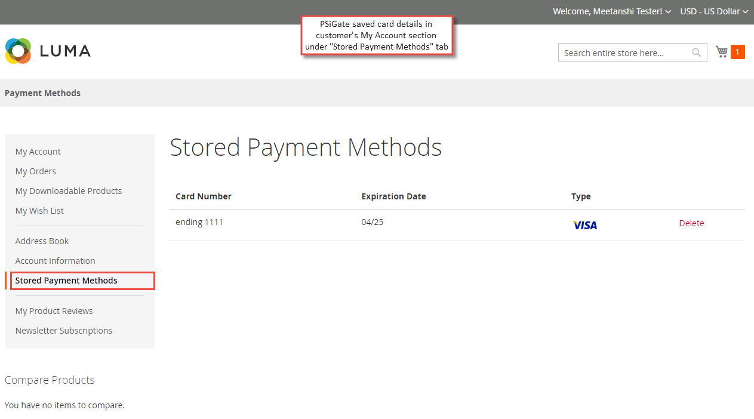
Task: Select the Stored Payment Methods tab
Action: coord(66,280)
